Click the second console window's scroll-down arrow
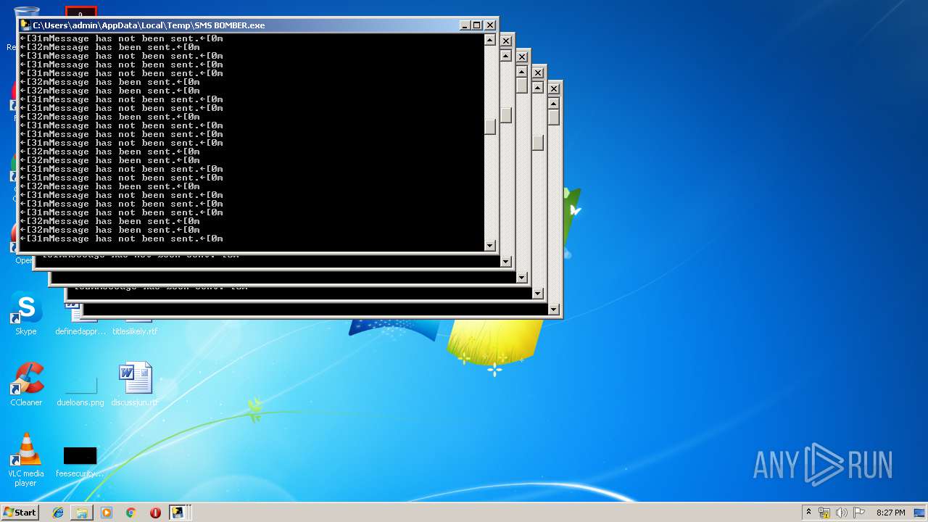The height and width of the screenshot is (522, 928). (x=506, y=262)
